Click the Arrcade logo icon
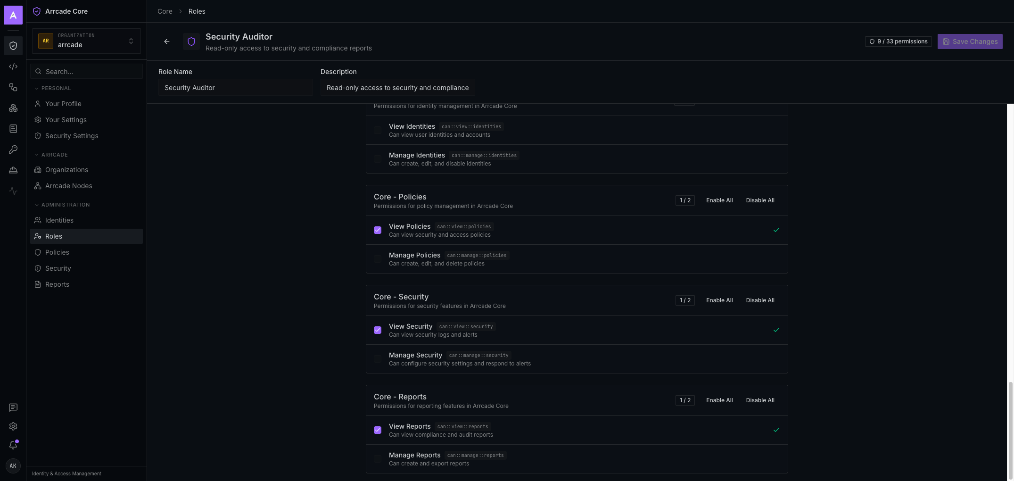The width and height of the screenshot is (1014, 481). tap(13, 15)
